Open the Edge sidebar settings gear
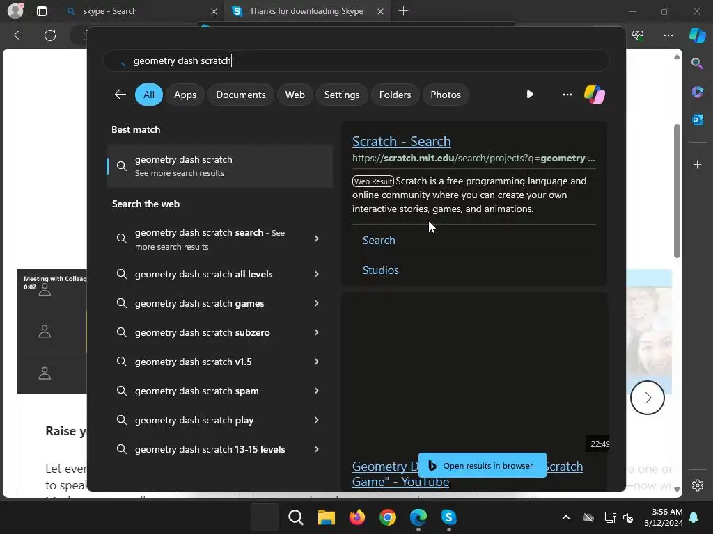The image size is (713, 534). coord(697,485)
